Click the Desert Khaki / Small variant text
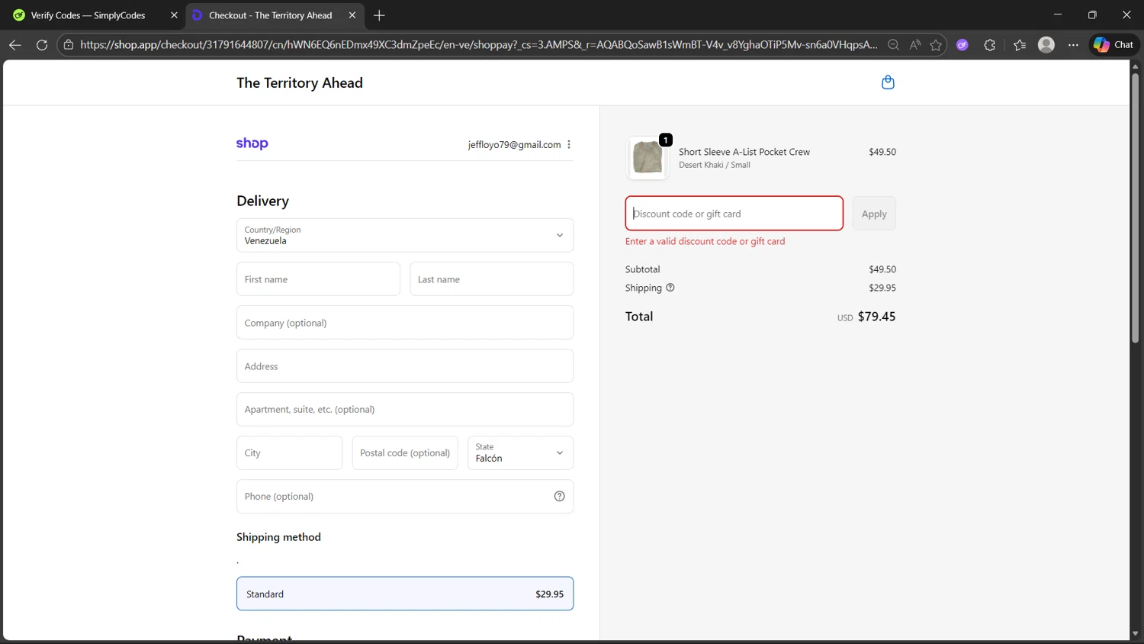 tap(715, 165)
